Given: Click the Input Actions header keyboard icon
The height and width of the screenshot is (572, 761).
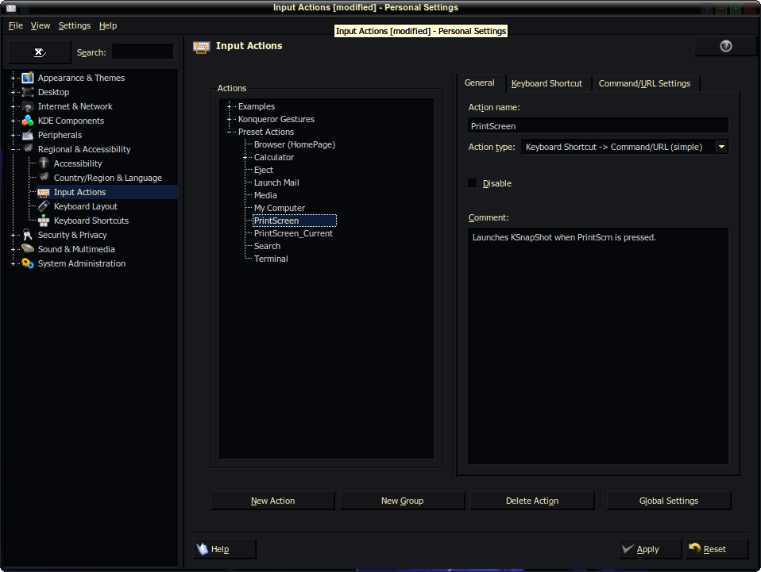Looking at the screenshot, I should point(202,47).
